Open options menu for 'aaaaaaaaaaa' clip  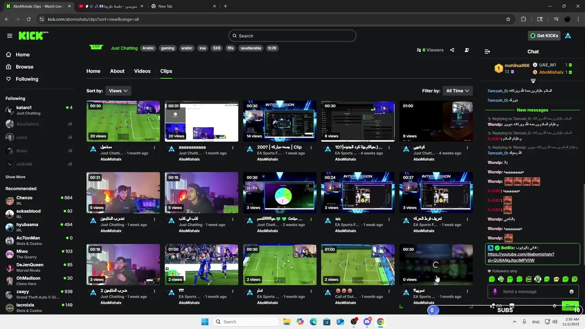pyautogui.click(x=233, y=148)
